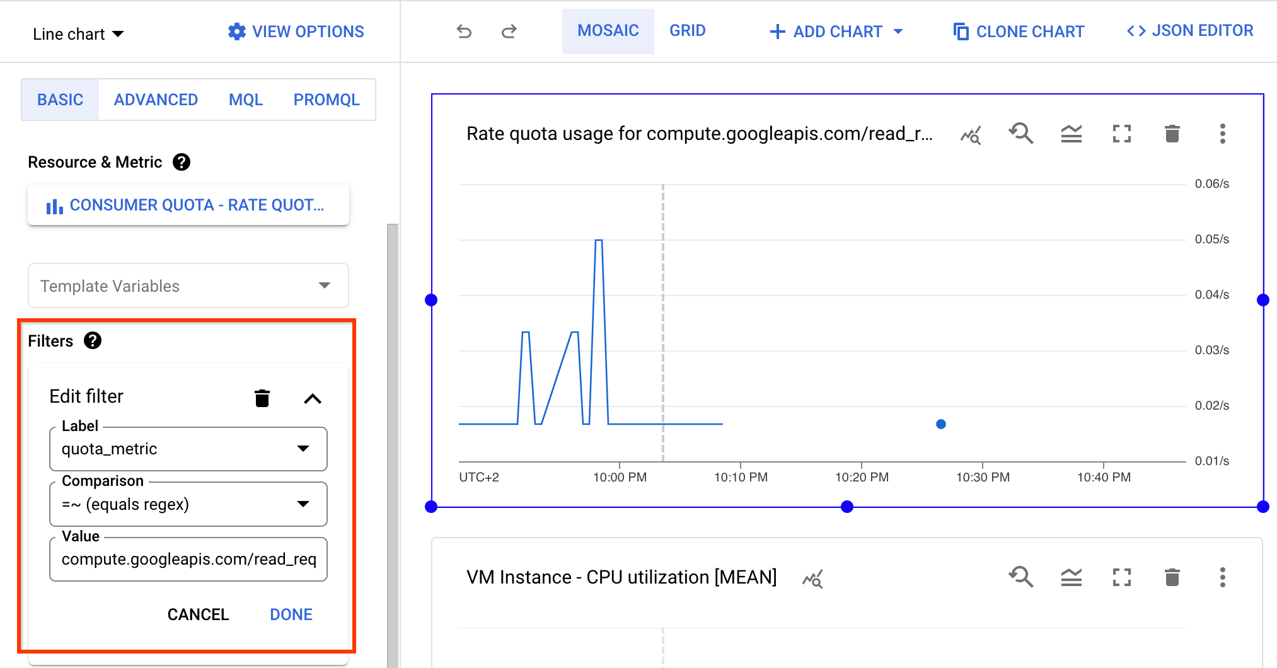Open the Label dropdown showing quota_metric
Viewport: 1277px width, 668px height.
[304, 449]
